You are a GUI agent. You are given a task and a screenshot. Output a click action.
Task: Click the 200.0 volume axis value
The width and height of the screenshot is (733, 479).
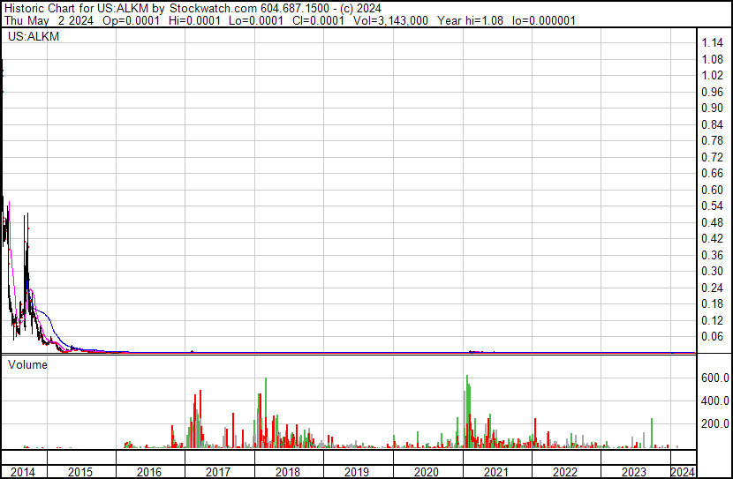coord(715,424)
